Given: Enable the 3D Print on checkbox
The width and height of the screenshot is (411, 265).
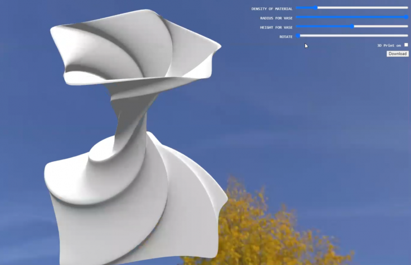Looking at the screenshot, I should [x=406, y=45].
